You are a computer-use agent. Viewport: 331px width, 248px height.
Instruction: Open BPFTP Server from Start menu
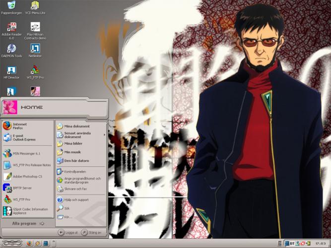[x=27, y=188]
